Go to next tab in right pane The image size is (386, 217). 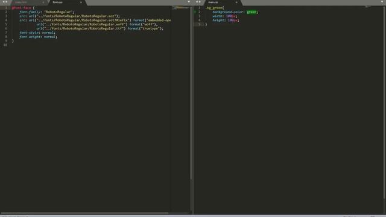click(200, 2)
